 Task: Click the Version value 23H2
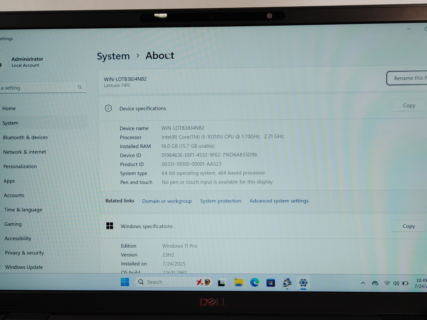pyautogui.click(x=168, y=255)
